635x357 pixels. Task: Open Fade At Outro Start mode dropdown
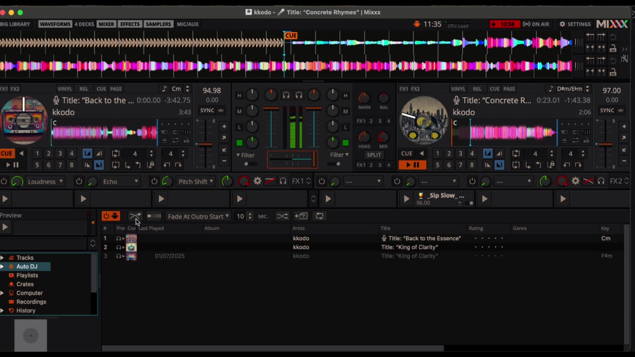pos(198,216)
